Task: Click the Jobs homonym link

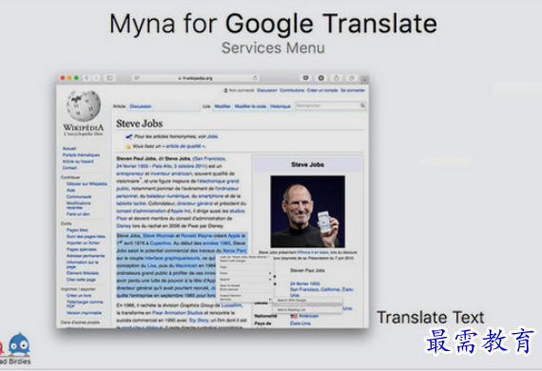Action: click(x=213, y=137)
